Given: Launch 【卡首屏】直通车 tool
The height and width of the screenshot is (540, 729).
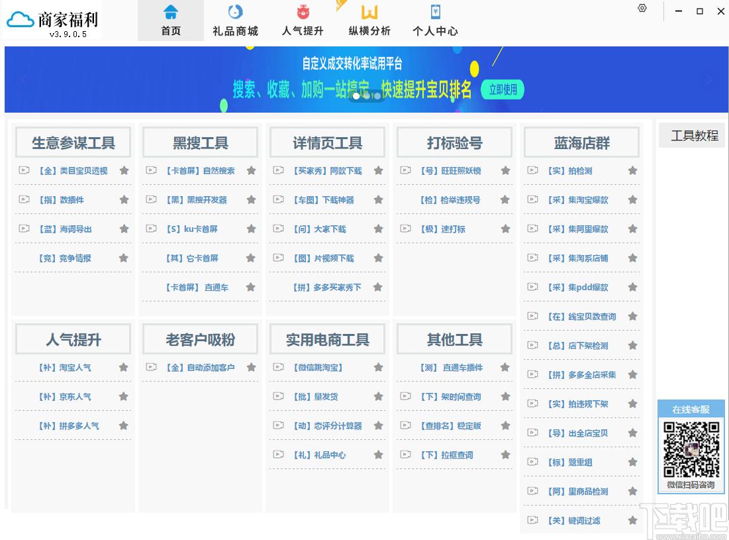Looking at the screenshot, I should [197, 288].
